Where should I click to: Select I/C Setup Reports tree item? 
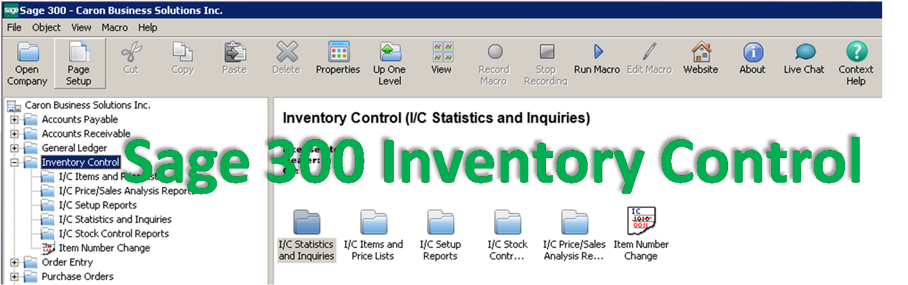click(98, 205)
